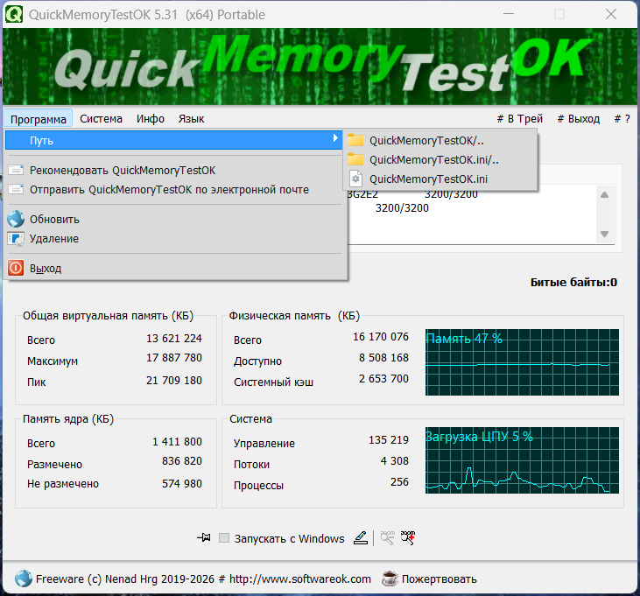
Task: Click the scrollbar down arrow in memory list
Action: tap(603, 235)
